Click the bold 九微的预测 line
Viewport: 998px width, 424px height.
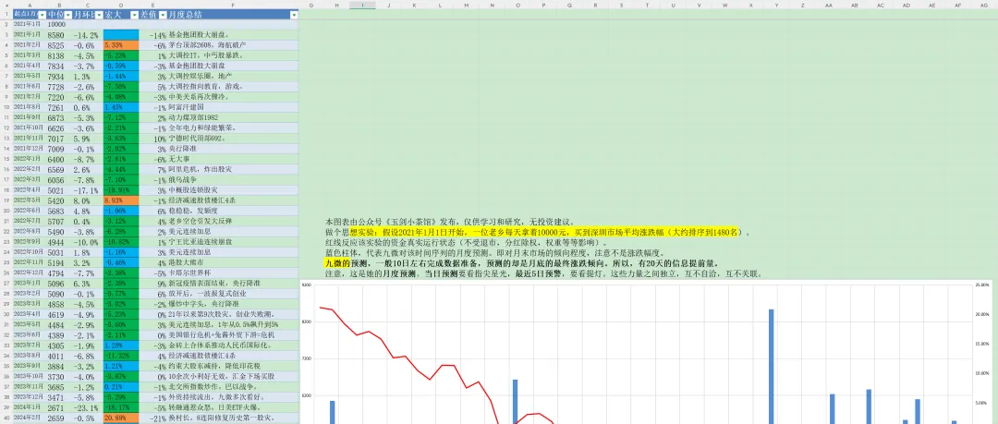pyautogui.click(x=522, y=263)
